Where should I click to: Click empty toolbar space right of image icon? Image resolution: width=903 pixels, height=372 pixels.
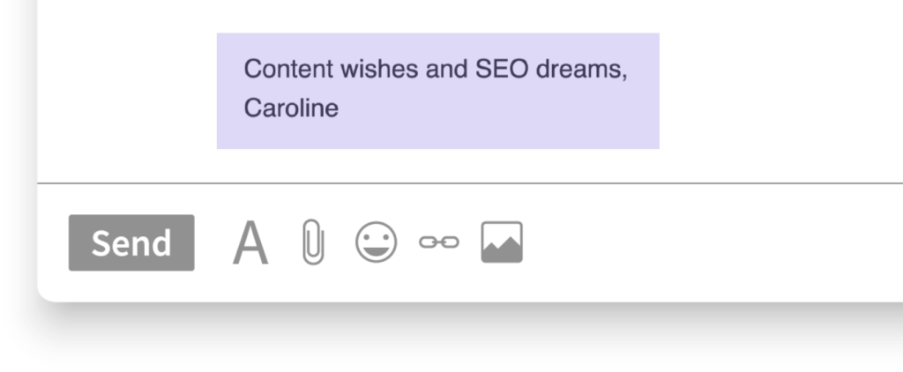pos(705,243)
